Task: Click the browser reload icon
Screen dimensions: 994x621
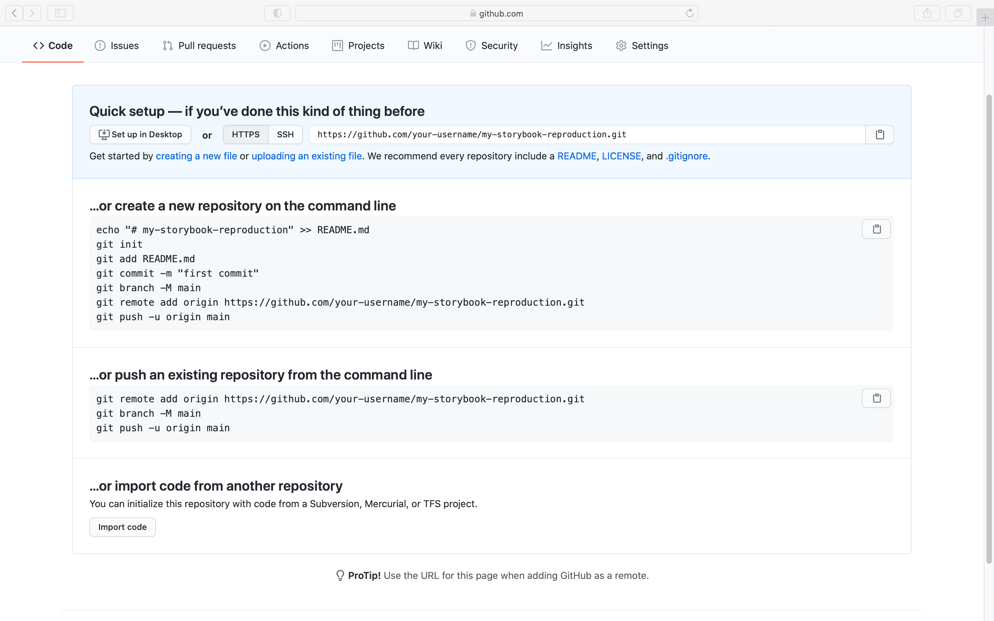Action: [690, 13]
